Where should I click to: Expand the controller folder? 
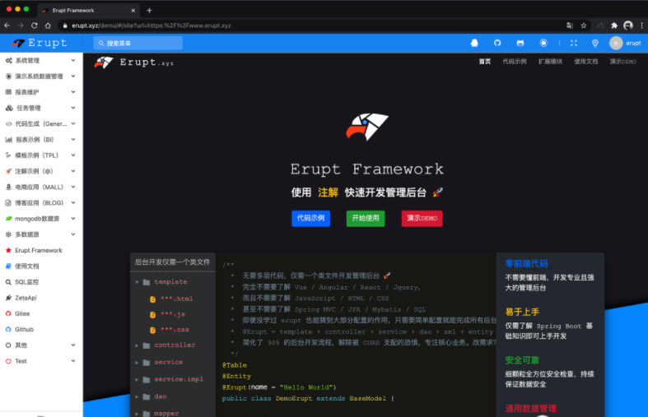[137, 345]
